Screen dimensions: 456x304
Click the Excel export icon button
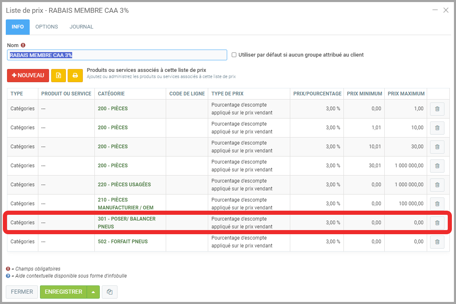59,76
